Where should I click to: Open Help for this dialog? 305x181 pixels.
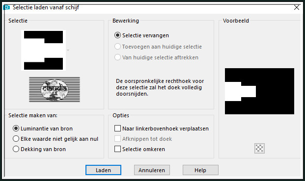click(200, 170)
